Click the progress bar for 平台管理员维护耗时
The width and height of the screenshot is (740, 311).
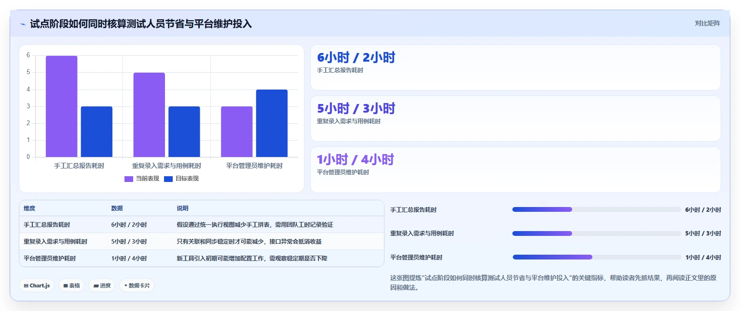pyautogui.click(x=597, y=257)
